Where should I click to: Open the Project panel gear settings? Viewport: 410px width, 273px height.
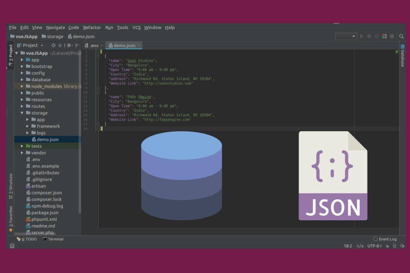[x=69, y=45]
